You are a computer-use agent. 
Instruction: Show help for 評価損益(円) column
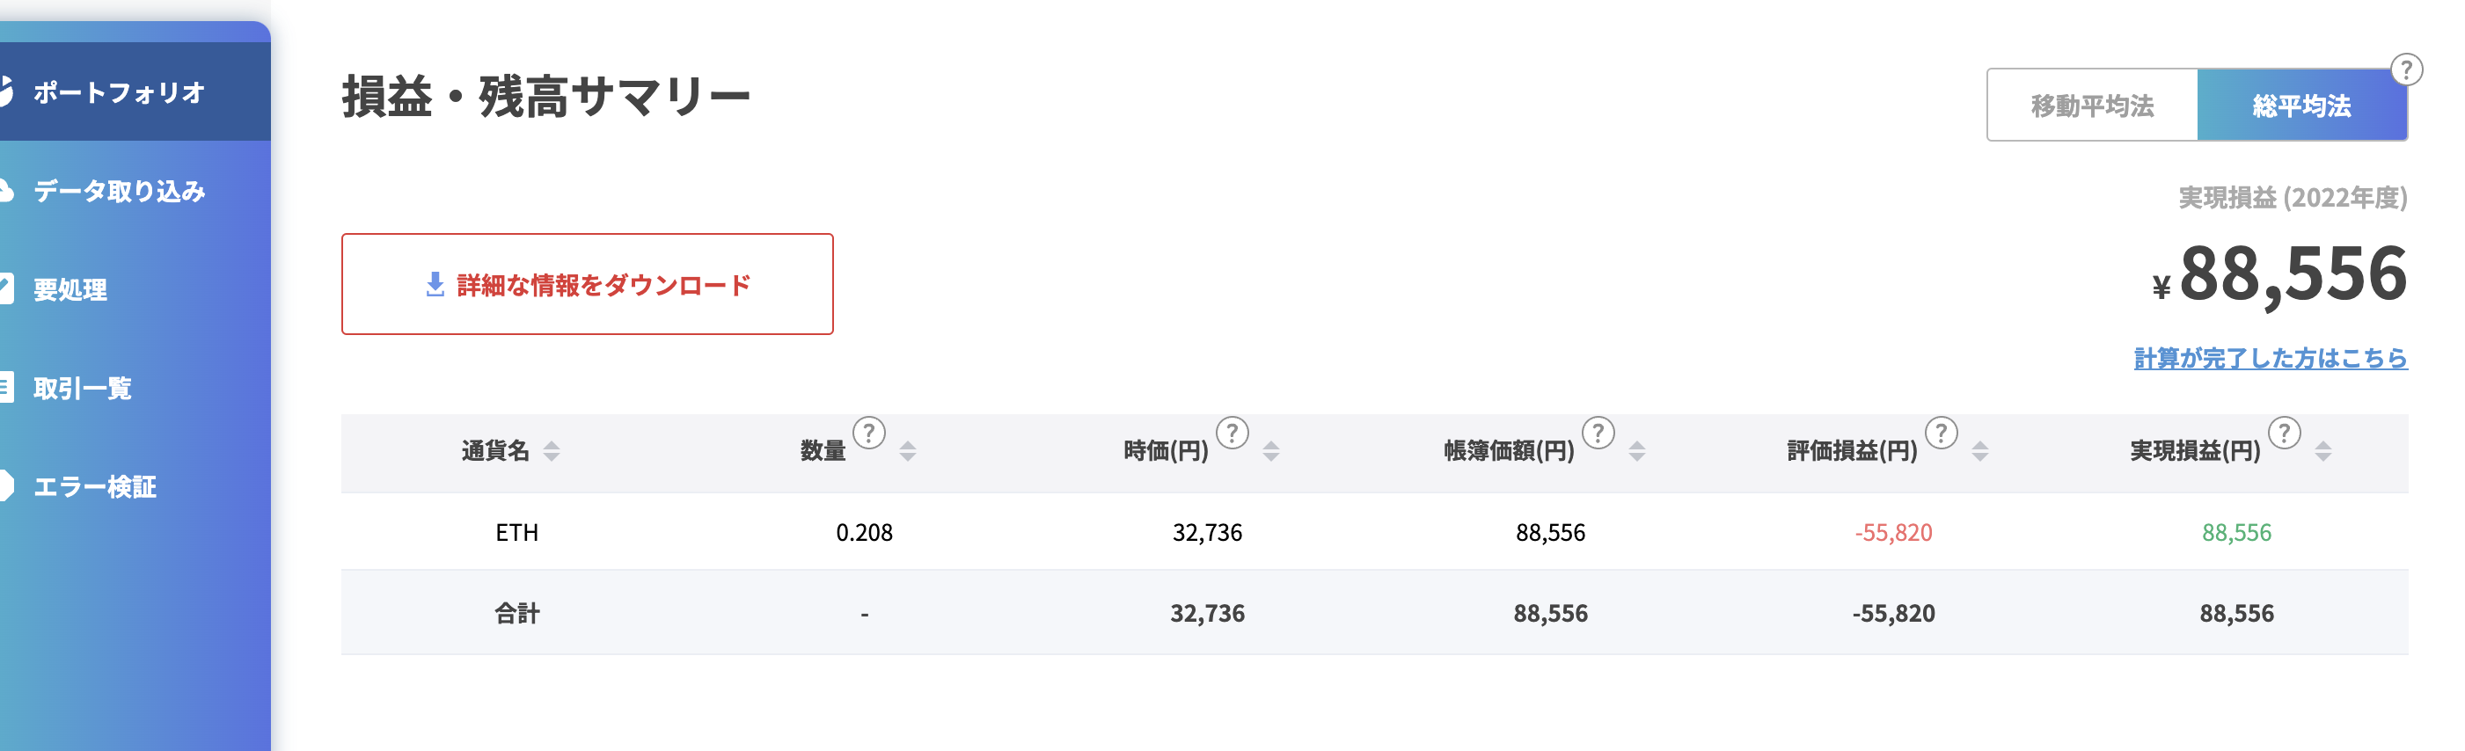coord(1942,434)
